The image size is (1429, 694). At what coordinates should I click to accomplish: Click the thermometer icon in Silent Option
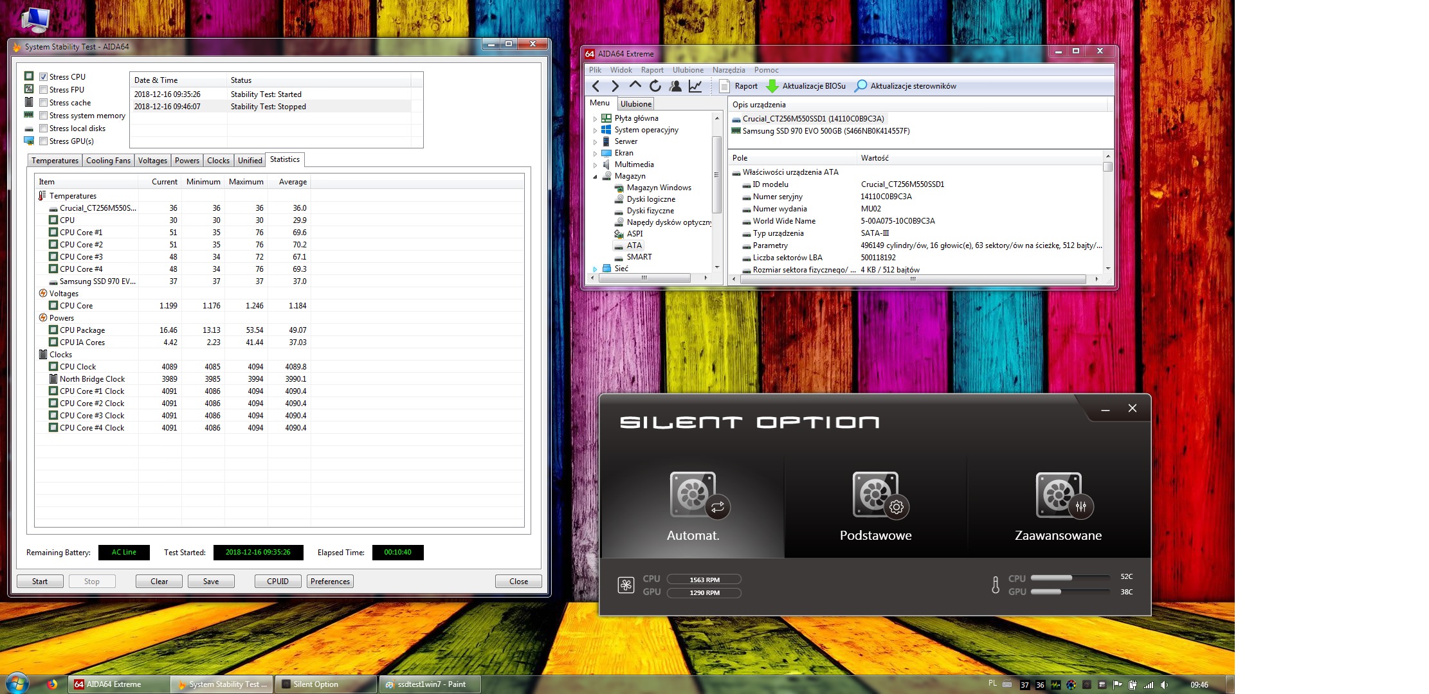[996, 585]
